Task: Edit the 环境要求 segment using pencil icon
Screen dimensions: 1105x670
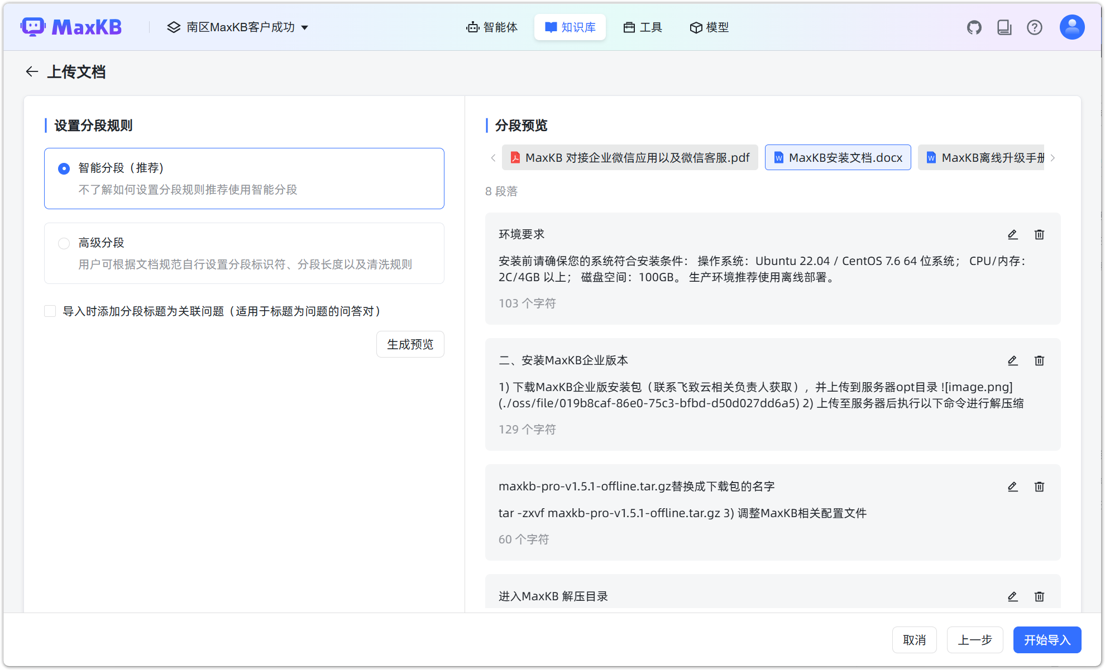Action: tap(1012, 234)
